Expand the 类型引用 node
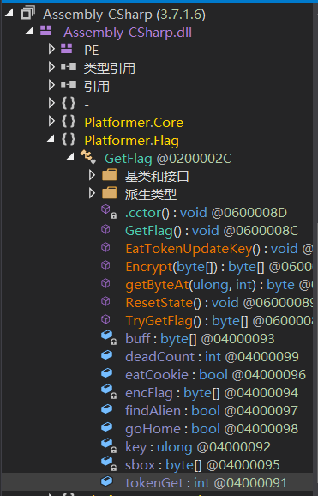This screenshot has height=496, width=318. 51,67
